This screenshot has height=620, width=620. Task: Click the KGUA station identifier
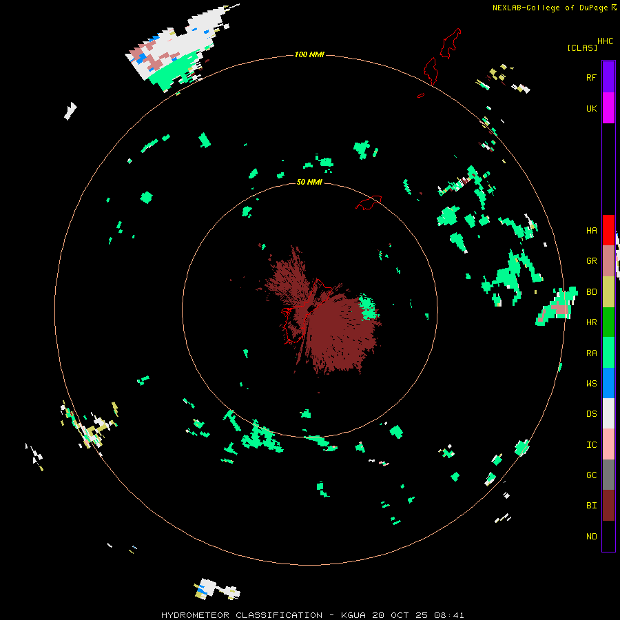pyautogui.click(x=353, y=615)
